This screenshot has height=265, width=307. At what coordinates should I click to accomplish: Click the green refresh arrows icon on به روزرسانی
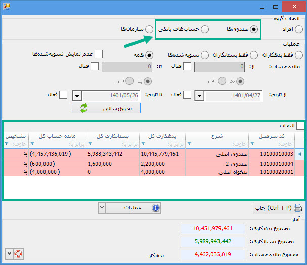click(x=83, y=109)
